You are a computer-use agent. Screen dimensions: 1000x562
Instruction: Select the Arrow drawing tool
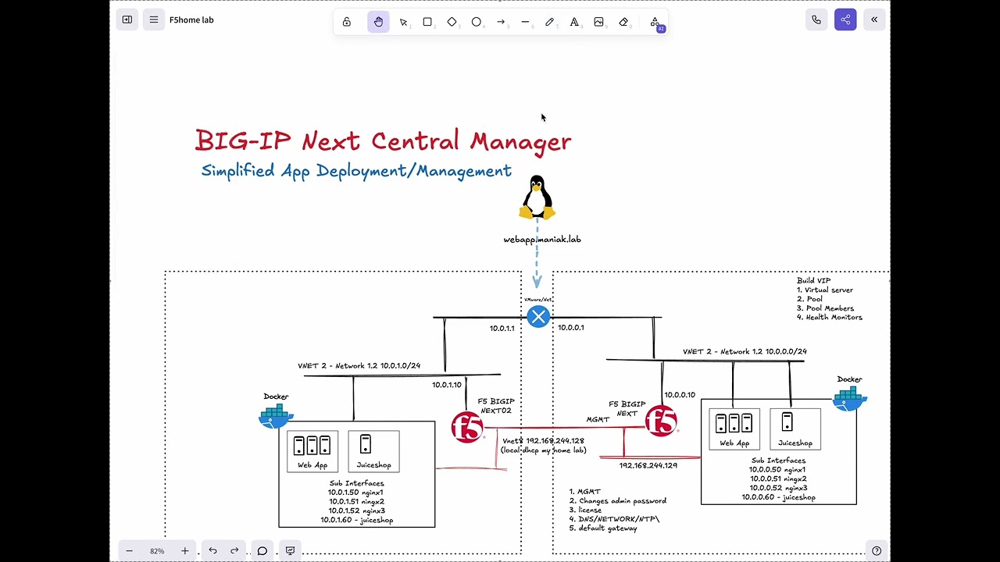pos(501,22)
